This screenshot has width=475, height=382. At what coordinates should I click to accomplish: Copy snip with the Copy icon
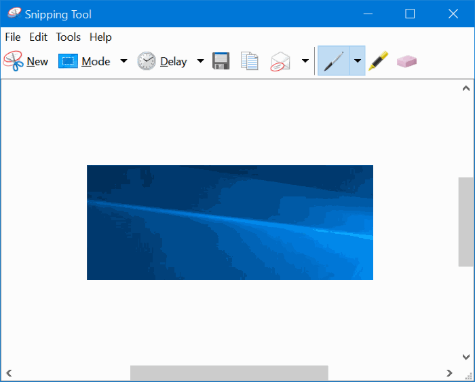click(x=249, y=61)
